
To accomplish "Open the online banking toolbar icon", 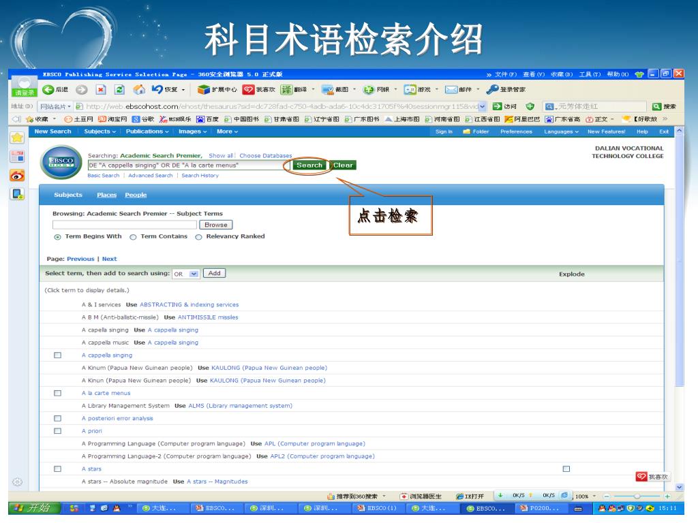I will click(x=369, y=90).
